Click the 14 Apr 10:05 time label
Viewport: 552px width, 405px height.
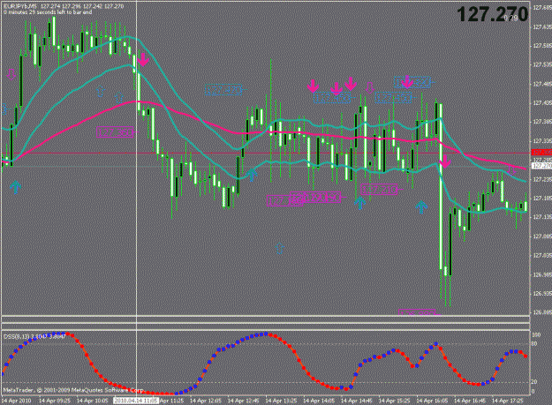[x=92, y=401]
